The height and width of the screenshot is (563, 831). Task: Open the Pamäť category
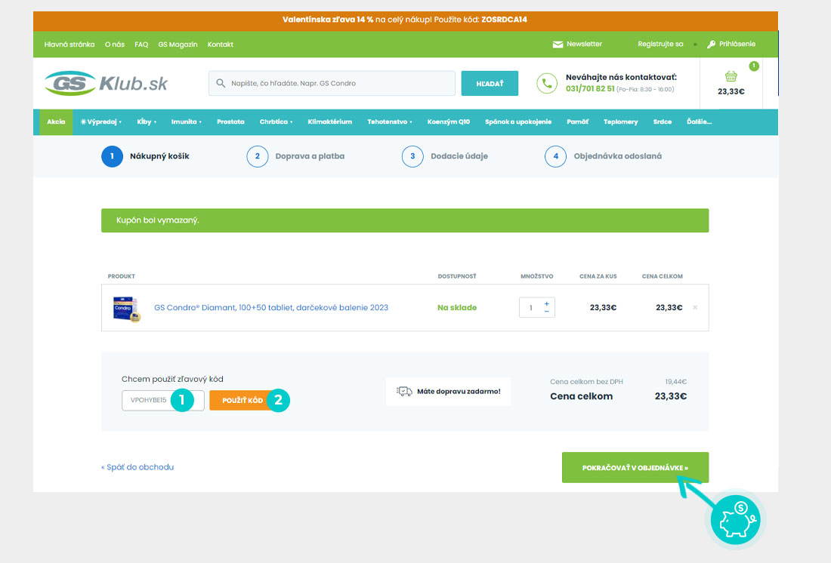click(x=577, y=122)
